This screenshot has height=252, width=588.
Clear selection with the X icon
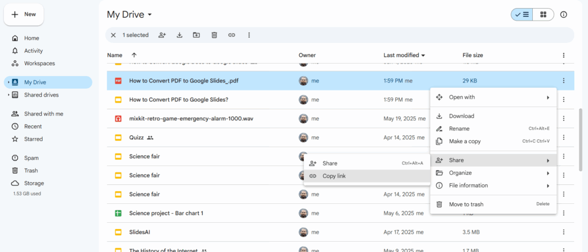pyautogui.click(x=113, y=35)
